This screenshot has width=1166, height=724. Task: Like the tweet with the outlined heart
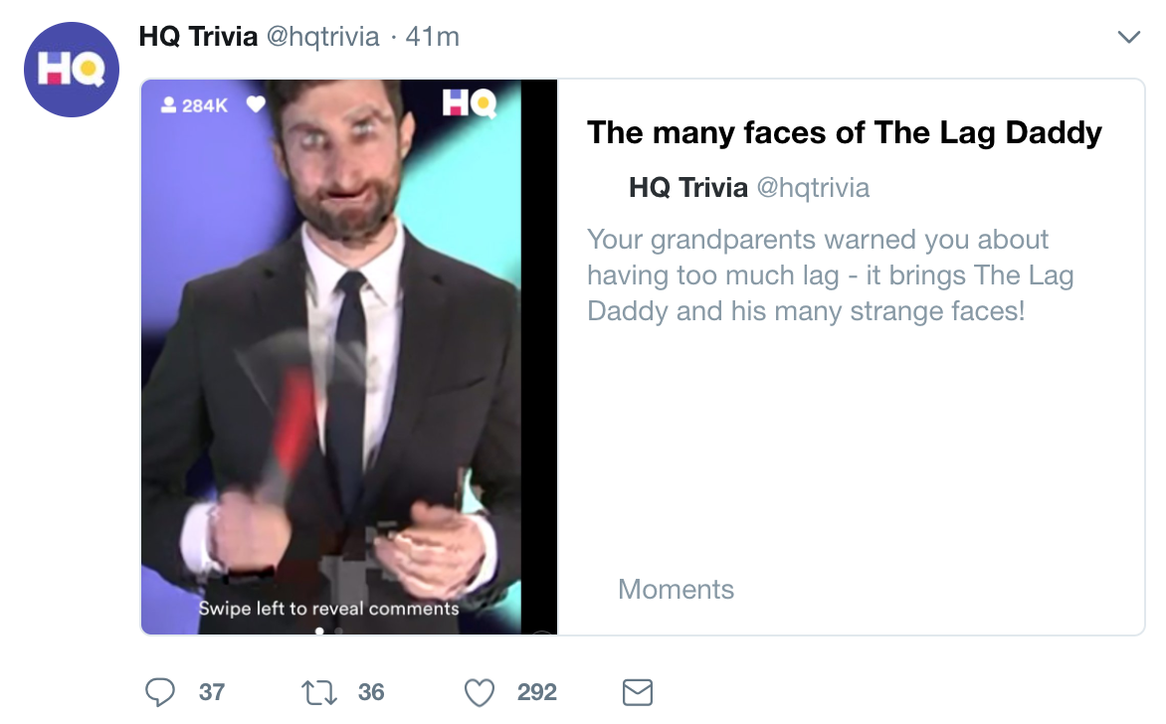[480, 692]
